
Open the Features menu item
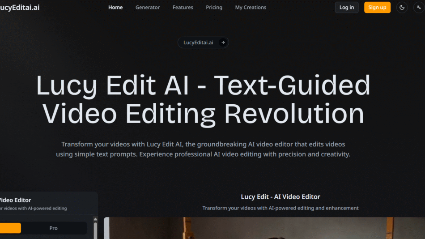(183, 7)
